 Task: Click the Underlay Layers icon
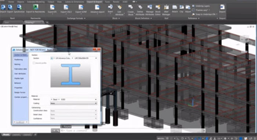coord(193,6)
